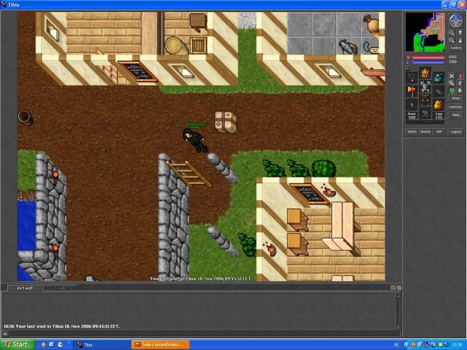Select the plate armor slot
The height and width of the screenshot is (350, 467).
(425, 86)
